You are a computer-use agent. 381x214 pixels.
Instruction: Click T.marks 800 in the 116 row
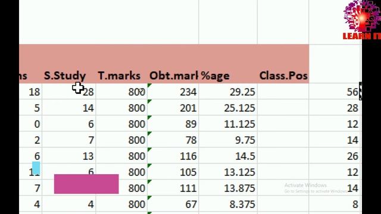121,156
